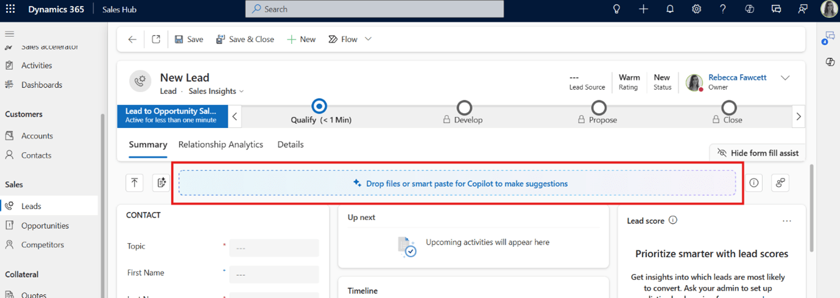This screenshot has height=298, width=840.
Task: Open the Dynamics 365 app launcher waffle
Action: [10, 9]
